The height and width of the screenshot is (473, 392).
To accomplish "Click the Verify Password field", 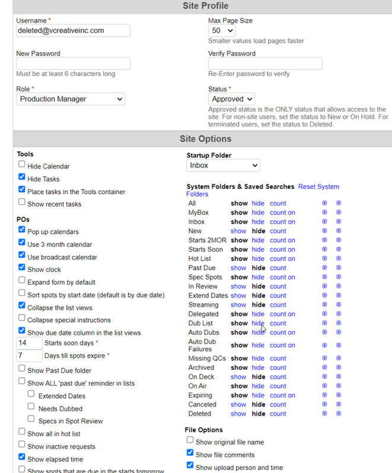I will pos(265,64).
